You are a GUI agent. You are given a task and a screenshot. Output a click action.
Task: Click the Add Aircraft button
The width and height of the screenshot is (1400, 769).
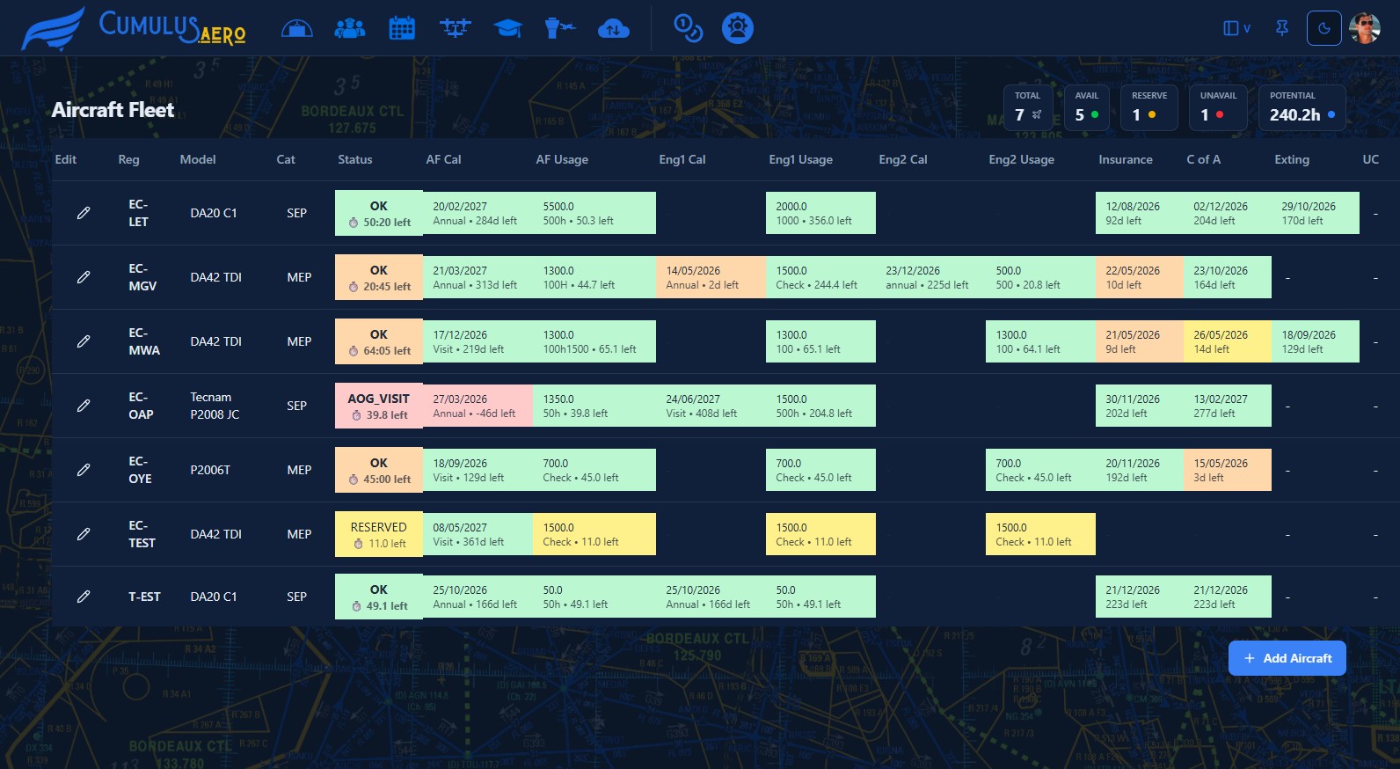pos(1287,658)
